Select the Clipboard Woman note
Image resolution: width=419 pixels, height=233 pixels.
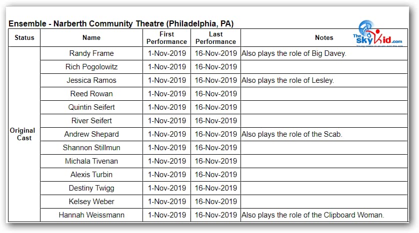coord(312,215)
